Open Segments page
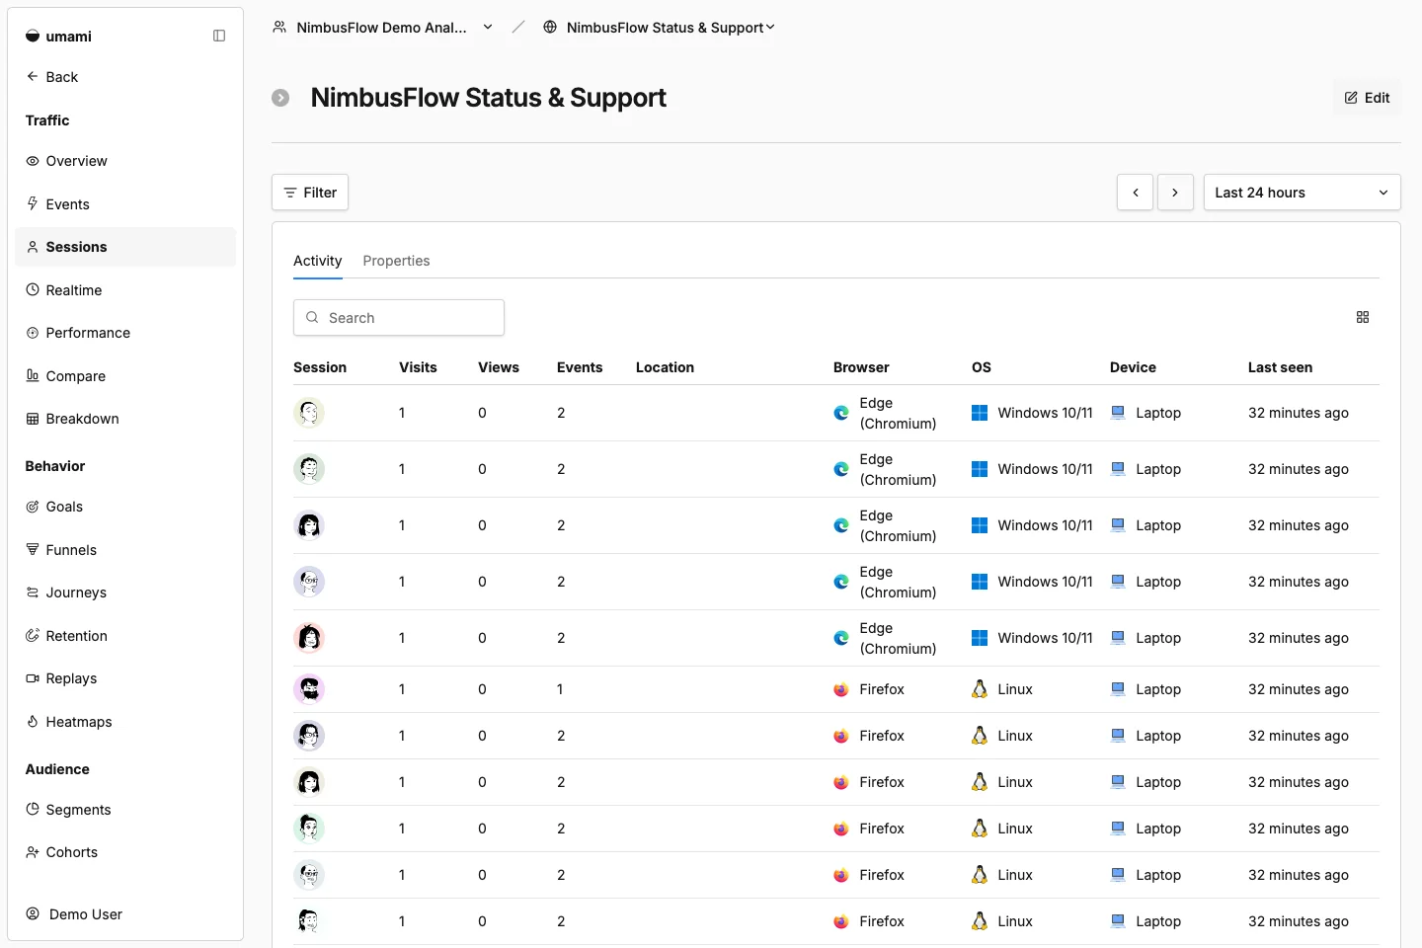The width and height of the screenshot is (1422, 948). point(125,810)
